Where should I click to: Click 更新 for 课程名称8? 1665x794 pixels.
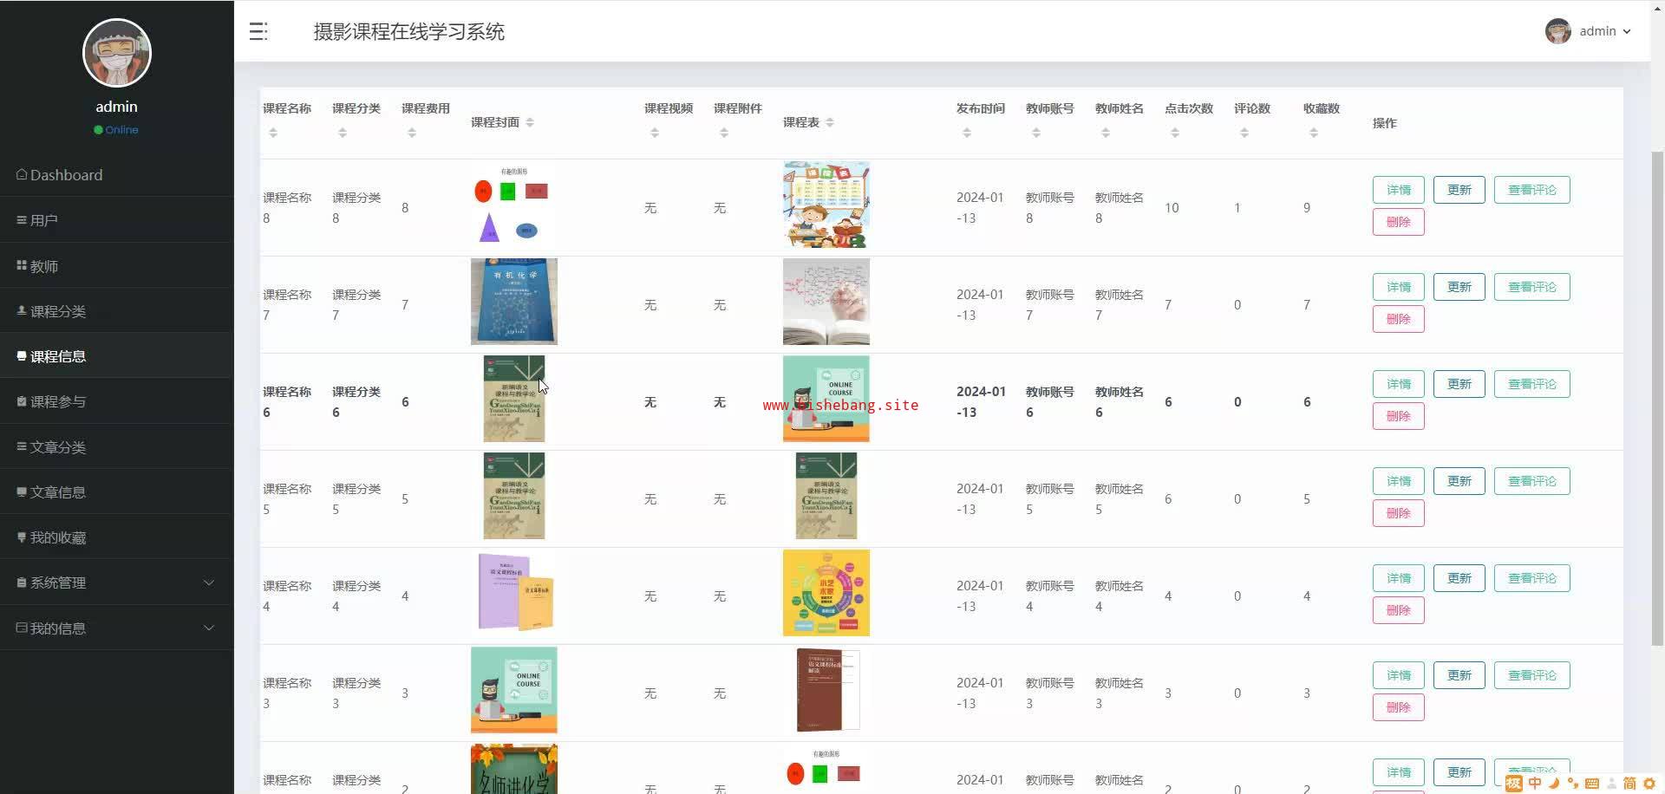pos(1459,190)
